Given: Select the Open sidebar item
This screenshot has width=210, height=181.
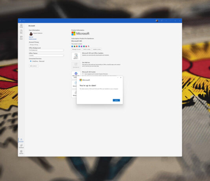Looking at the screenshot, I should (x=21, y=38).
